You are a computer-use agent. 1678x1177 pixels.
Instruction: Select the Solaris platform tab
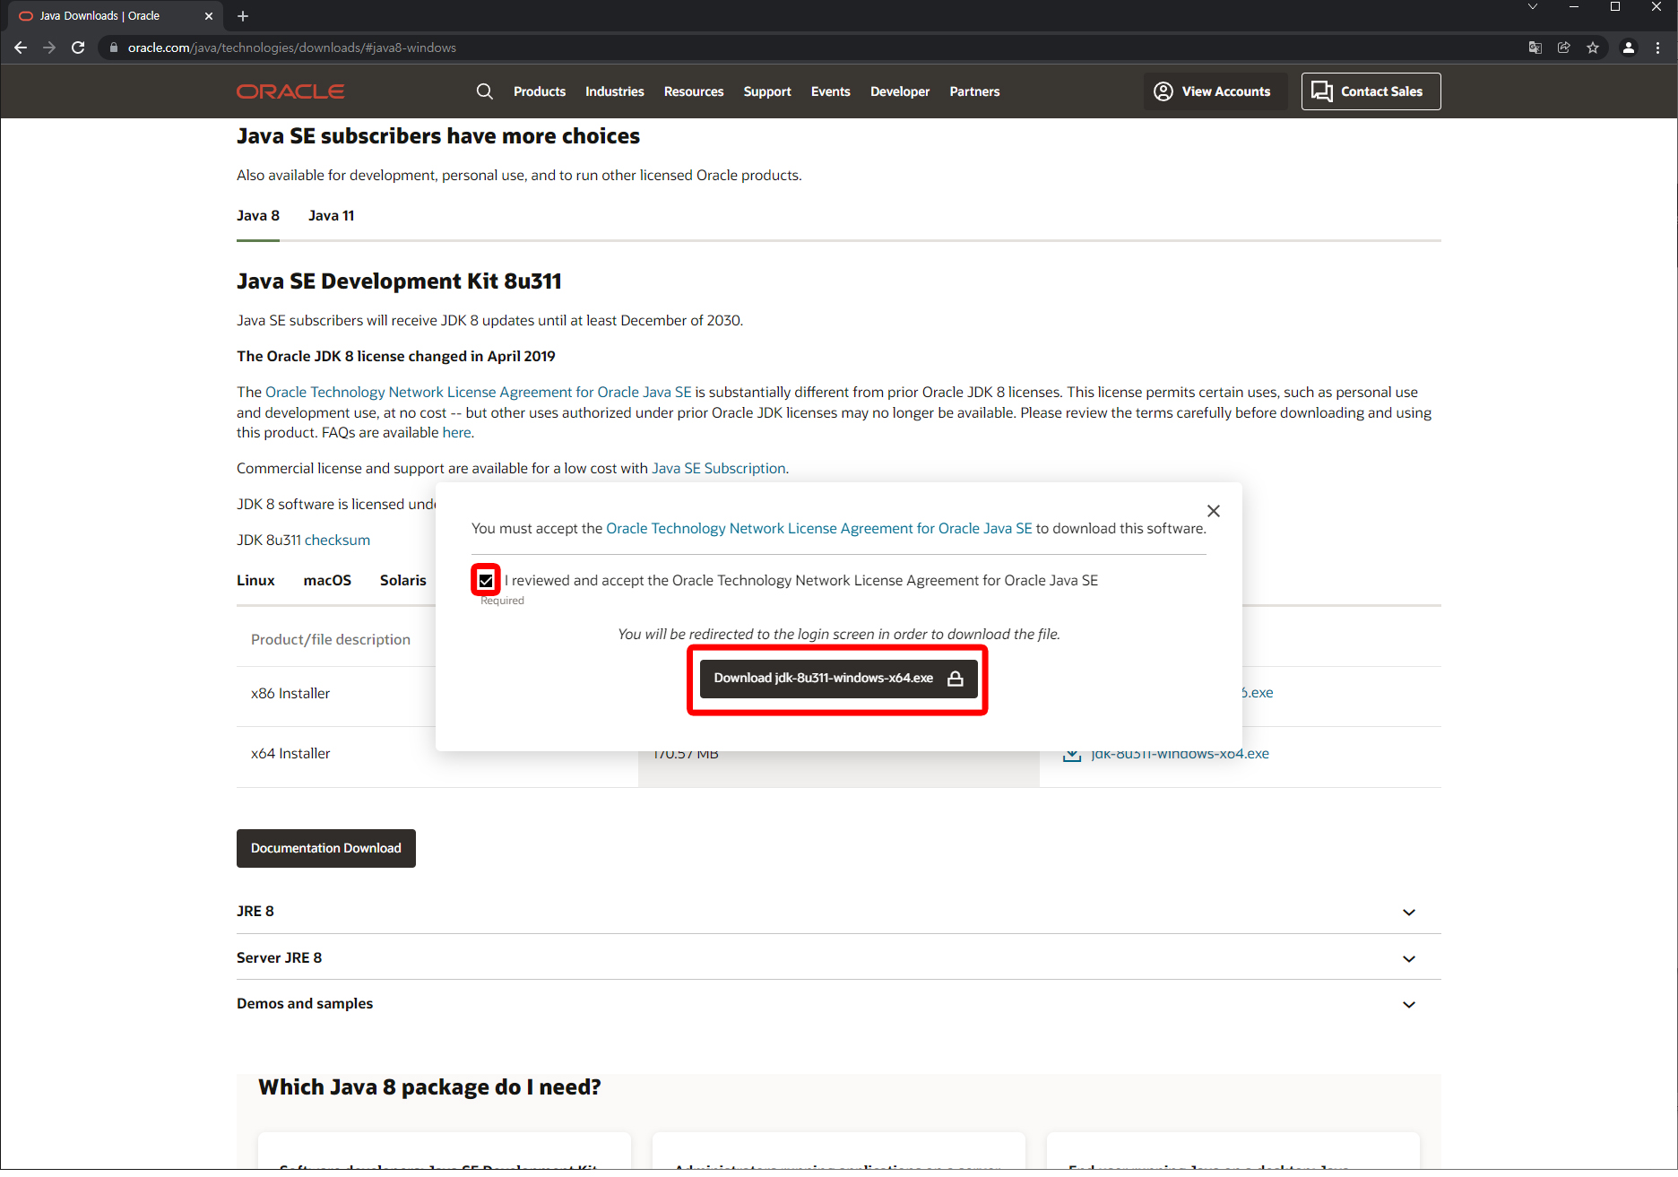pos(403,581)
